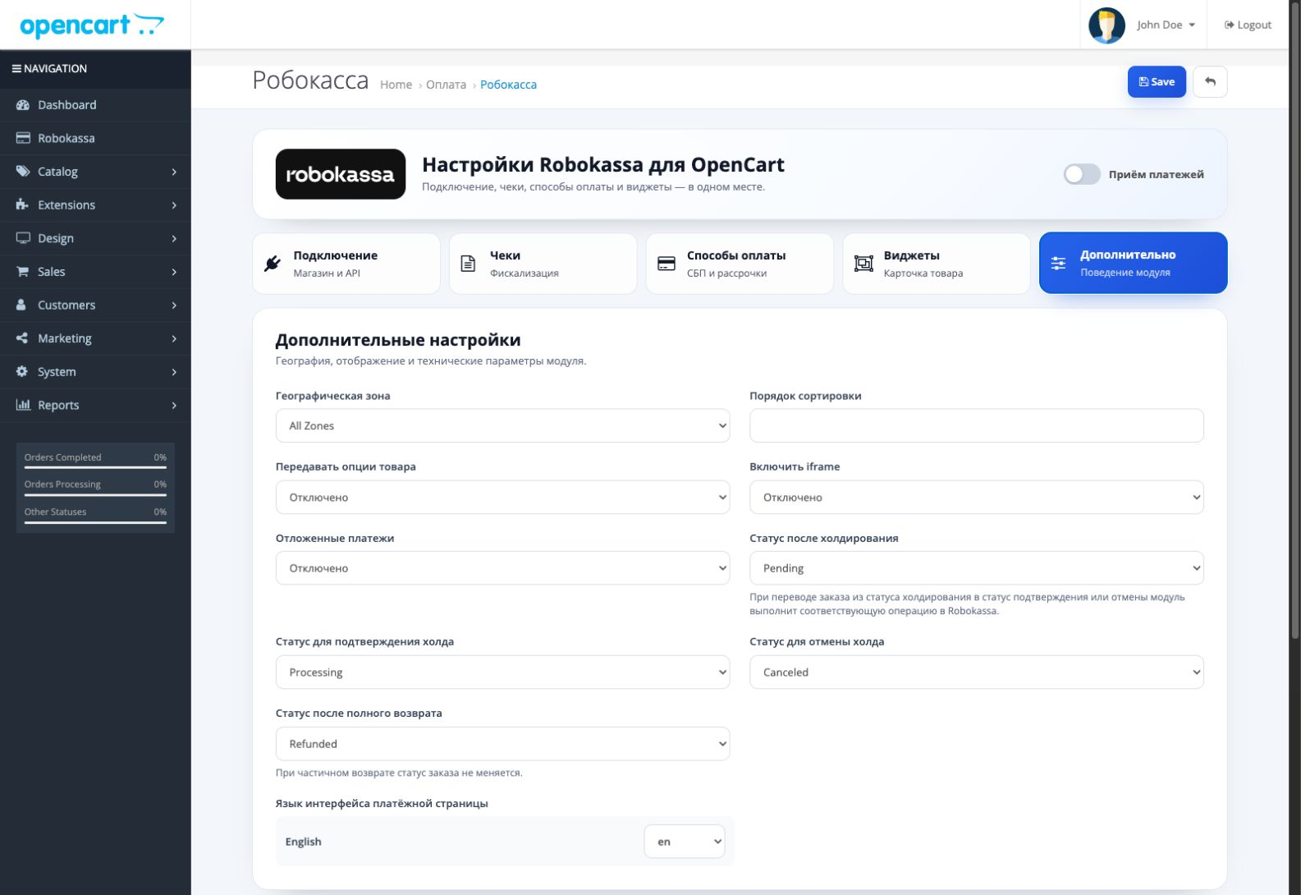Open Robokassa from the sidebar
Image resolution: width=1301 pixels, height=895 pixels.
point(95,138)
